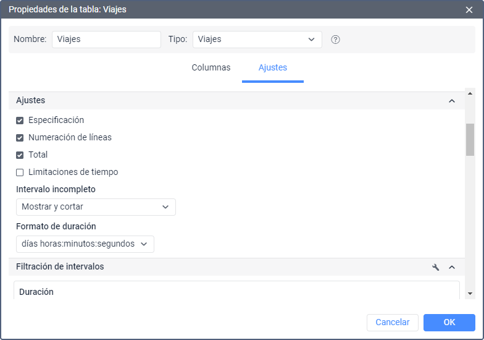Collapse the Ajustes section
The image size is (484, 340).
(452, 101)
